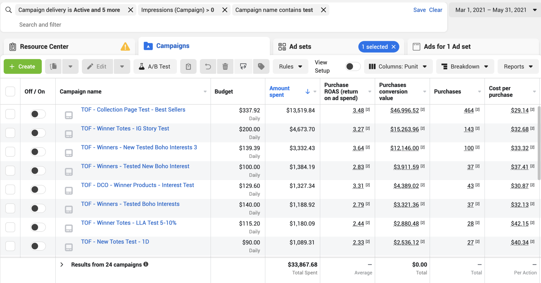Check the Collection Page Test campaign checkbox
Image resolution: width=541 pixels, height=283 pixels.
[10, 114]
